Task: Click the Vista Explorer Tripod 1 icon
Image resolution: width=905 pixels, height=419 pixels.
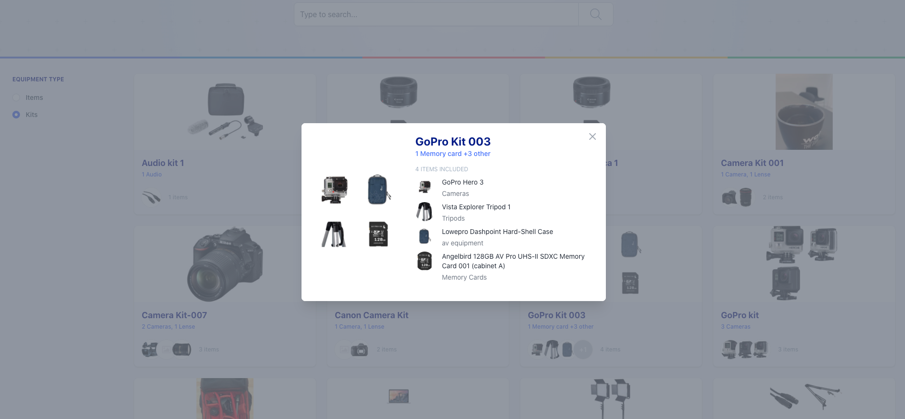Action: click(x=424, y=212)
